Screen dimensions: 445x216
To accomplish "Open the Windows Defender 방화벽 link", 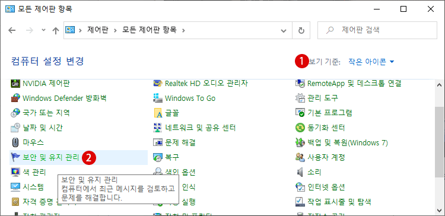I will pyautogui.click(x=65, y=98).
